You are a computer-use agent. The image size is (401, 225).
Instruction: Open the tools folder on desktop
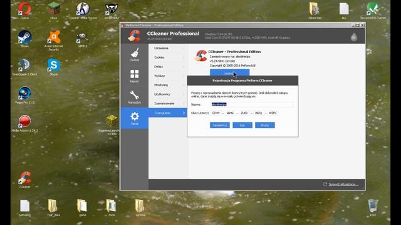(x=112, y=208)
